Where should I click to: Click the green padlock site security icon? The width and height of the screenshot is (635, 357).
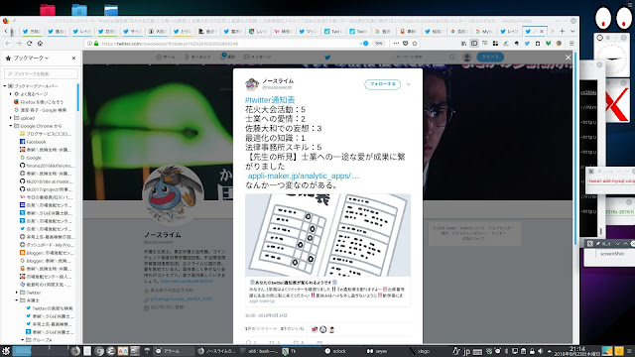tap(96, 44)
